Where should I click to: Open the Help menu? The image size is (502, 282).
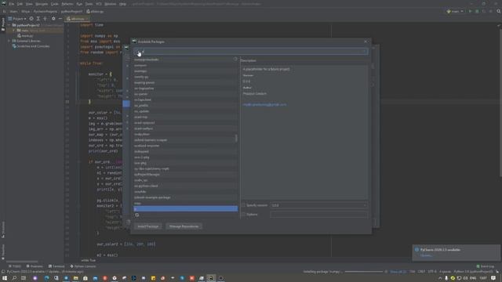(x=122, y=4)
